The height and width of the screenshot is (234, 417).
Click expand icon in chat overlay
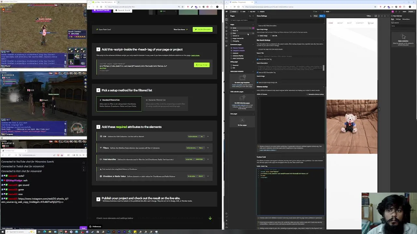[x=83, y=163]
